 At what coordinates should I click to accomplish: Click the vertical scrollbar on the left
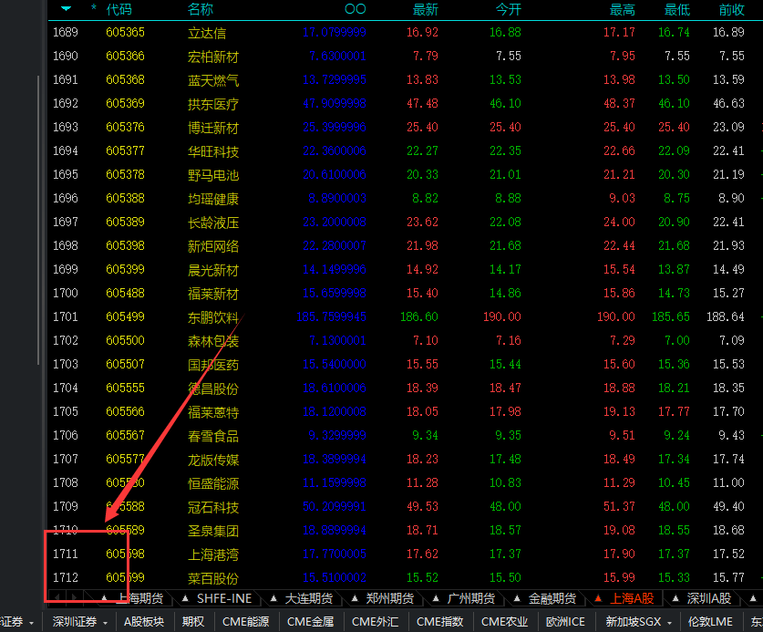point(38,219)
